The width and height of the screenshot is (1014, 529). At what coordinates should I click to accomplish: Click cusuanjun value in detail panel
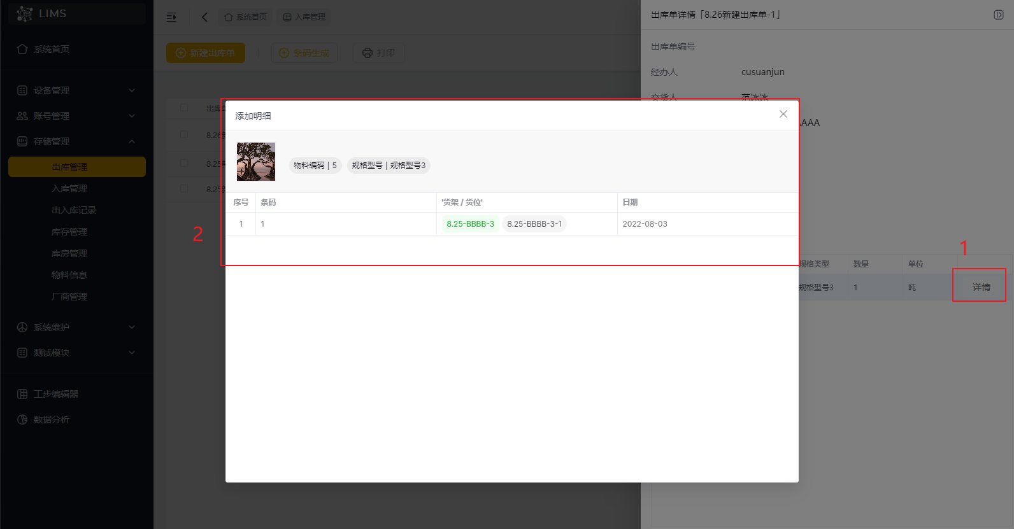tap(763, 72)
